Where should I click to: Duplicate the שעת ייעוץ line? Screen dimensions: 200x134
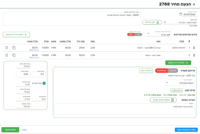click(14, 55)
